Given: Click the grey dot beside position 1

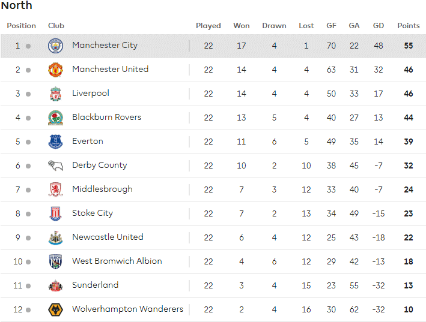Looking at the screenshot, I should (x=28, y=46).
